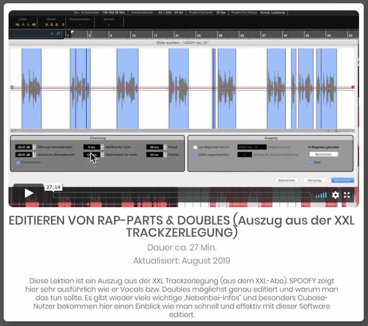Disable the Stille wegschneiden checkbox
Viewport: 368px width, 326px height.
pos(195,154)
